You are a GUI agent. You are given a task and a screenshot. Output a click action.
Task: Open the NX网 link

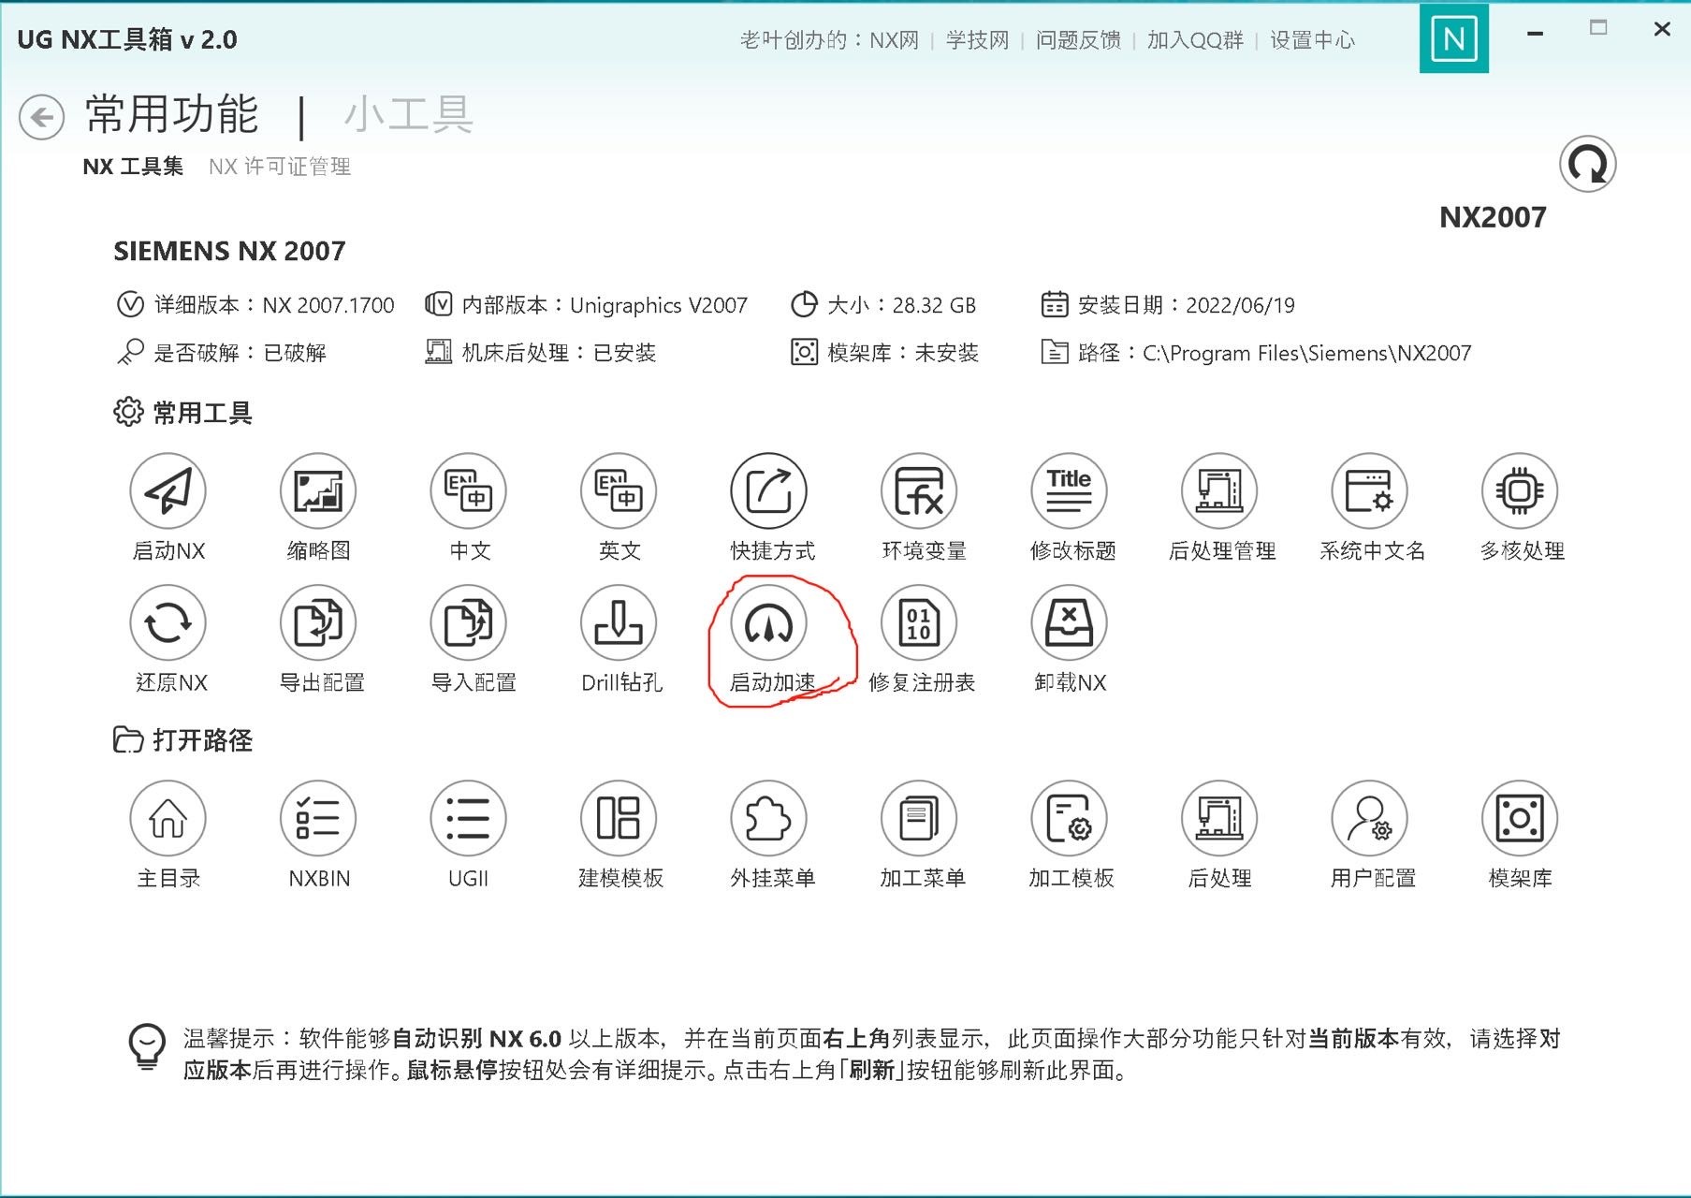[895, 40]
